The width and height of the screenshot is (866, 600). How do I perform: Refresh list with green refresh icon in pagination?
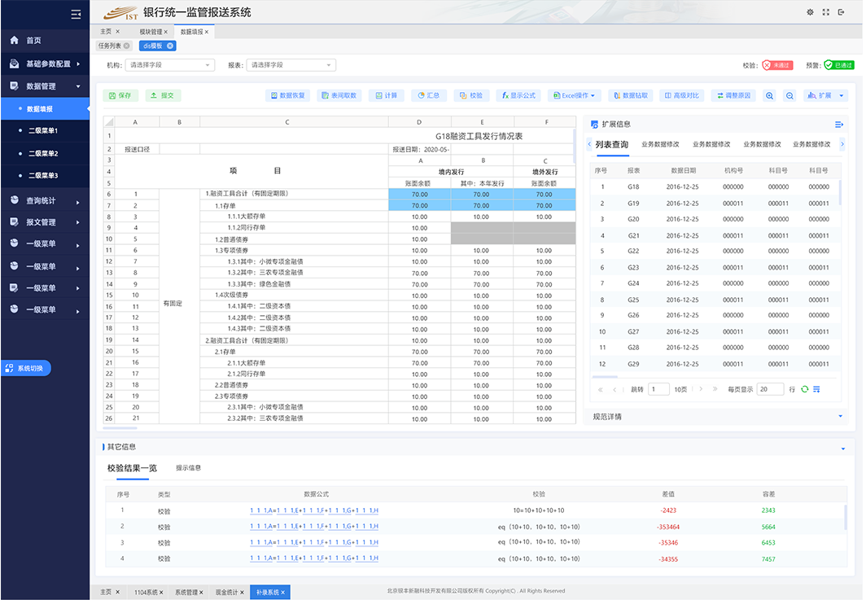pos(804,389)
